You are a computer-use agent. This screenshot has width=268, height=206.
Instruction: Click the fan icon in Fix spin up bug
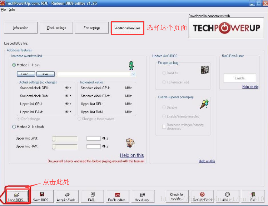(205, 70)
